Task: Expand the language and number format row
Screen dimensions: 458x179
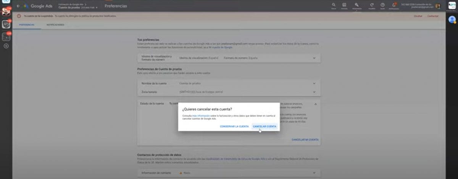Action: [x=314, y=58]
